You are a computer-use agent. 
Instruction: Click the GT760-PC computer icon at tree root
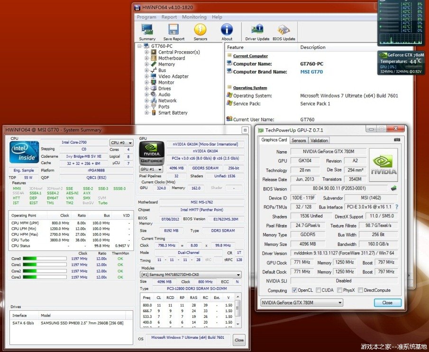tap(146, 46)
